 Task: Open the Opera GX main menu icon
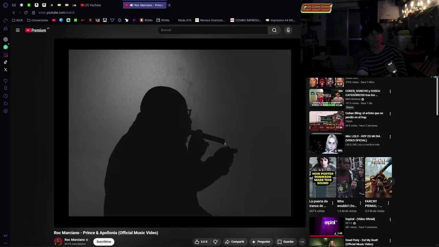[5, 5]
